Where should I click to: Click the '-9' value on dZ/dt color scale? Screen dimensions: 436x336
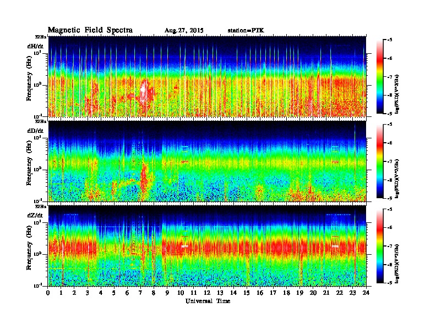389,283
